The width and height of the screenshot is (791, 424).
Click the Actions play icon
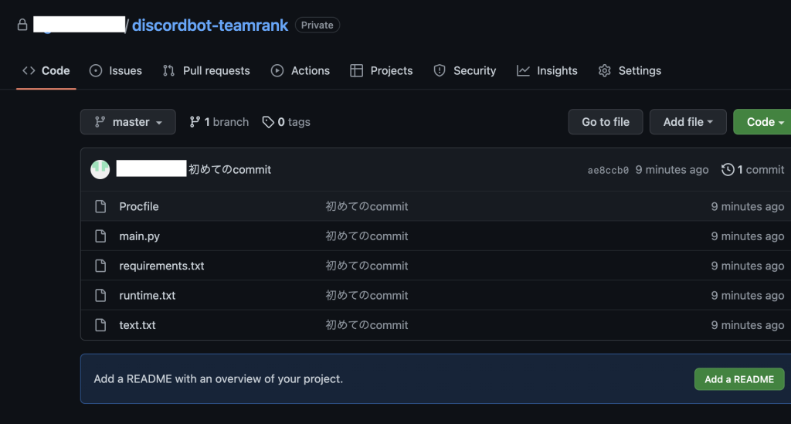(x=277, y=70)
